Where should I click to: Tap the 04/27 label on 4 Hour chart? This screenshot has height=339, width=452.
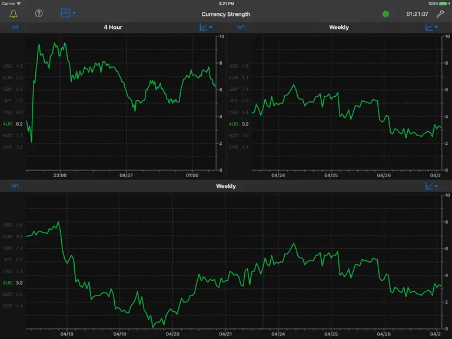pos(127,175)
